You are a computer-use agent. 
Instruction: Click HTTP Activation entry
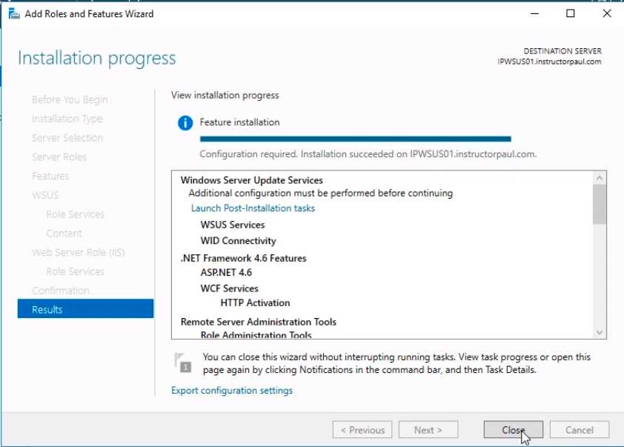(x=255, y=303)
